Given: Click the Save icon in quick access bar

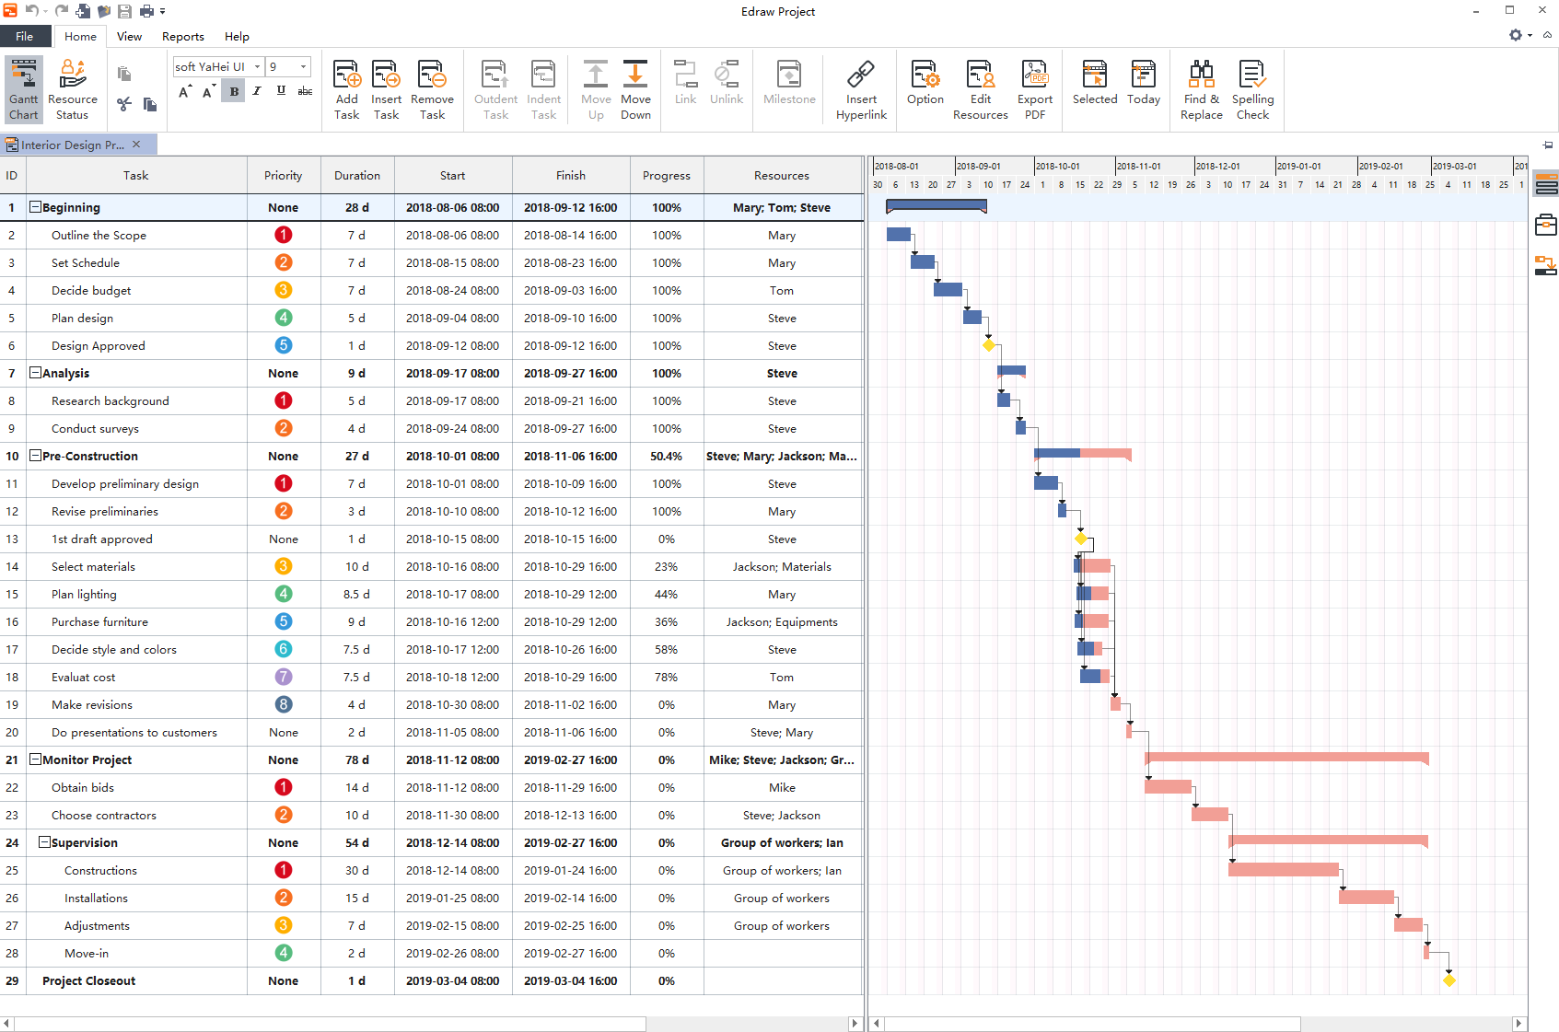Looking at the screenshot, I should pos(124,11).
